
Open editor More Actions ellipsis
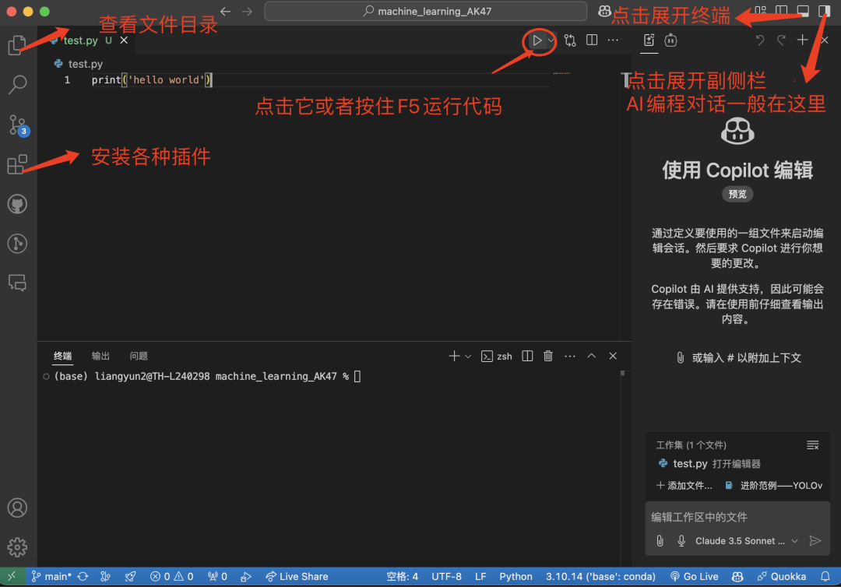click(613, 40)
